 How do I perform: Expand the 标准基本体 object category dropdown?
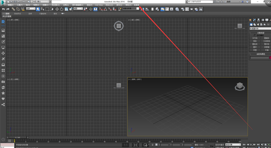point(260,28)
